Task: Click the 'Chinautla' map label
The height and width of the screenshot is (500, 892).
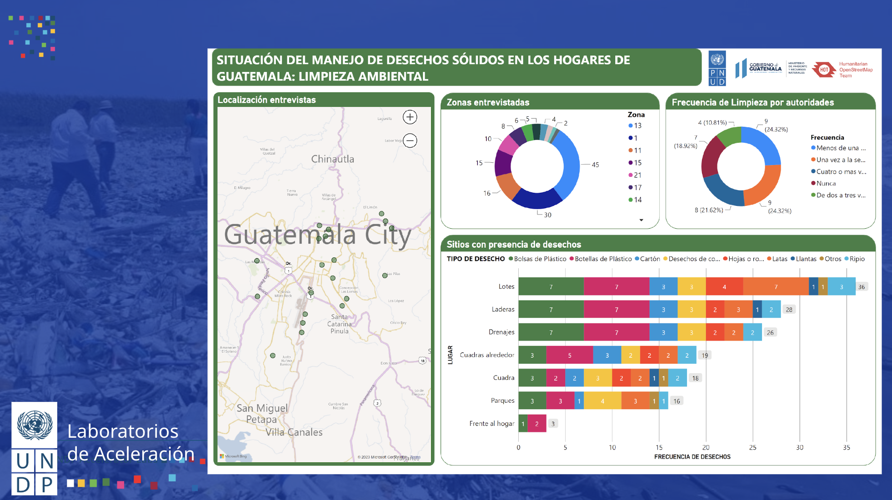Action: point(332,159)
